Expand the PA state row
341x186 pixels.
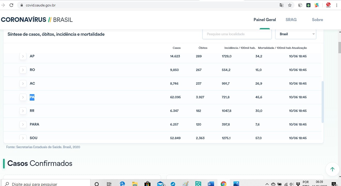(23, 97)
